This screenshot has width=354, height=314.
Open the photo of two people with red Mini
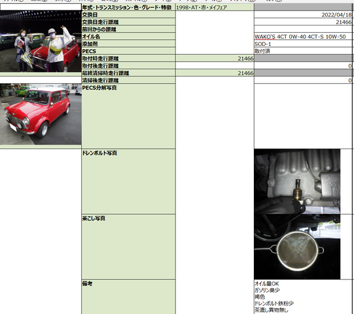41,41
